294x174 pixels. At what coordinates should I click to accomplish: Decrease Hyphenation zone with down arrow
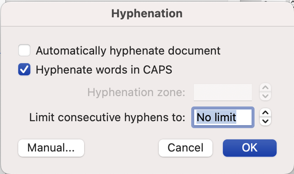coord(265,96)
